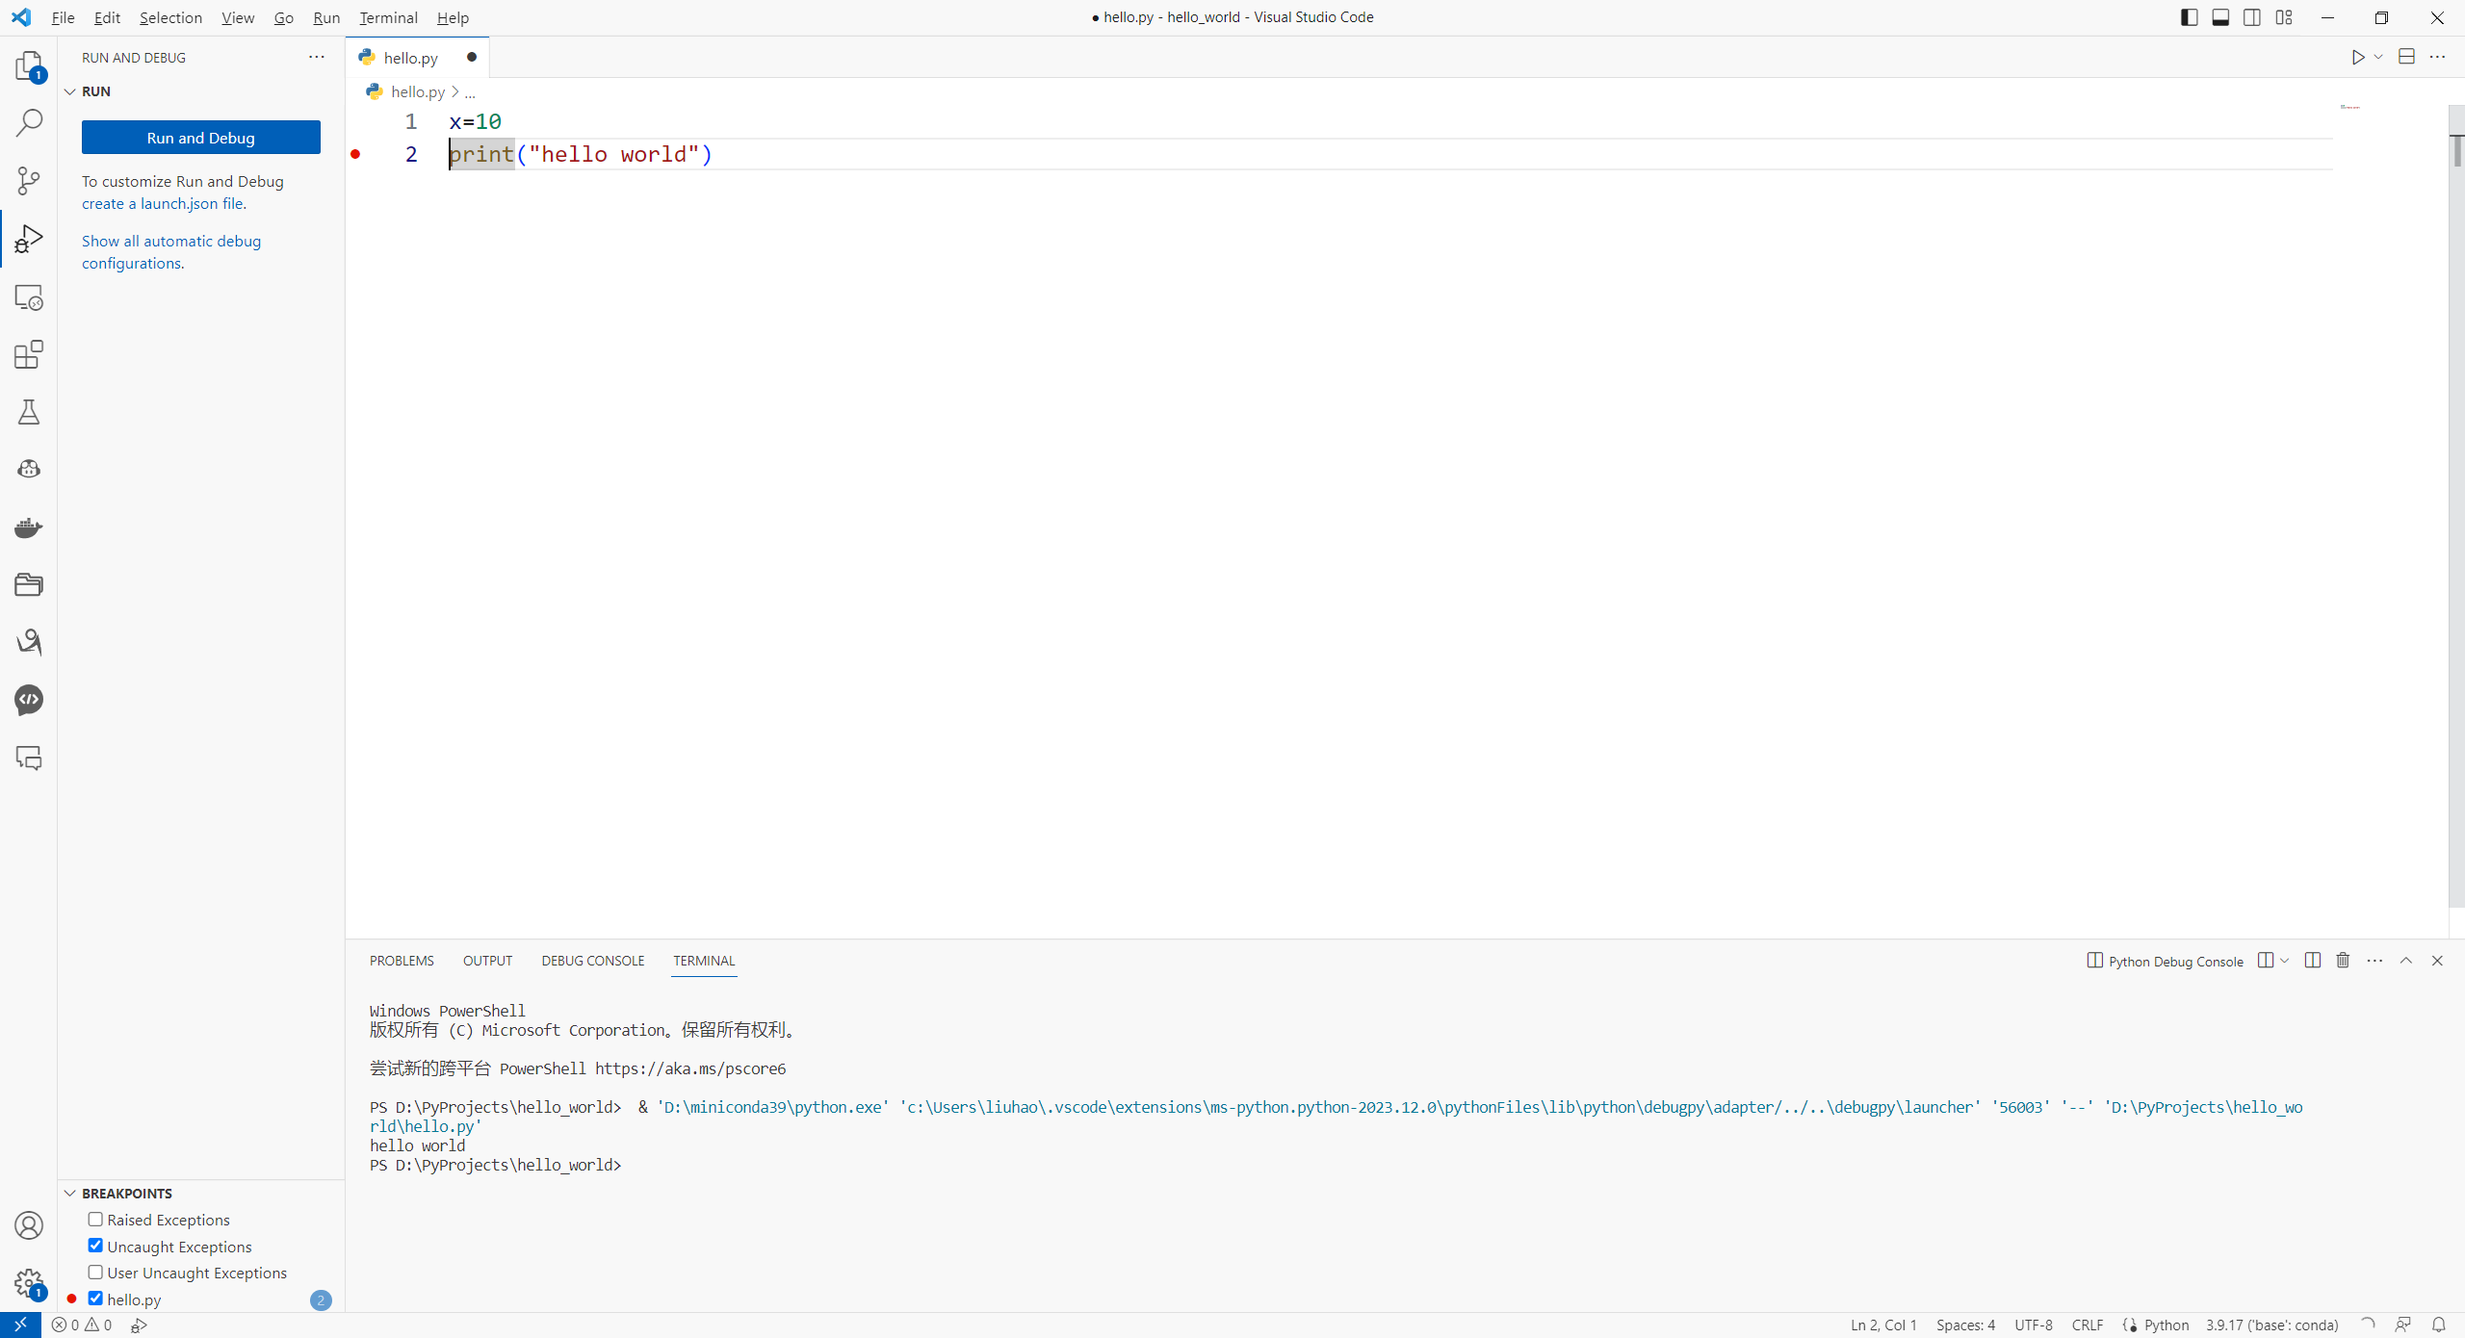Run Python file with play button
This screenshot has width=2465, height=1338.
2357,58
